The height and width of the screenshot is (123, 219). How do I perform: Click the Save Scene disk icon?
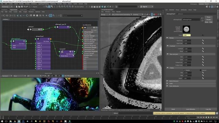point(22,7)
